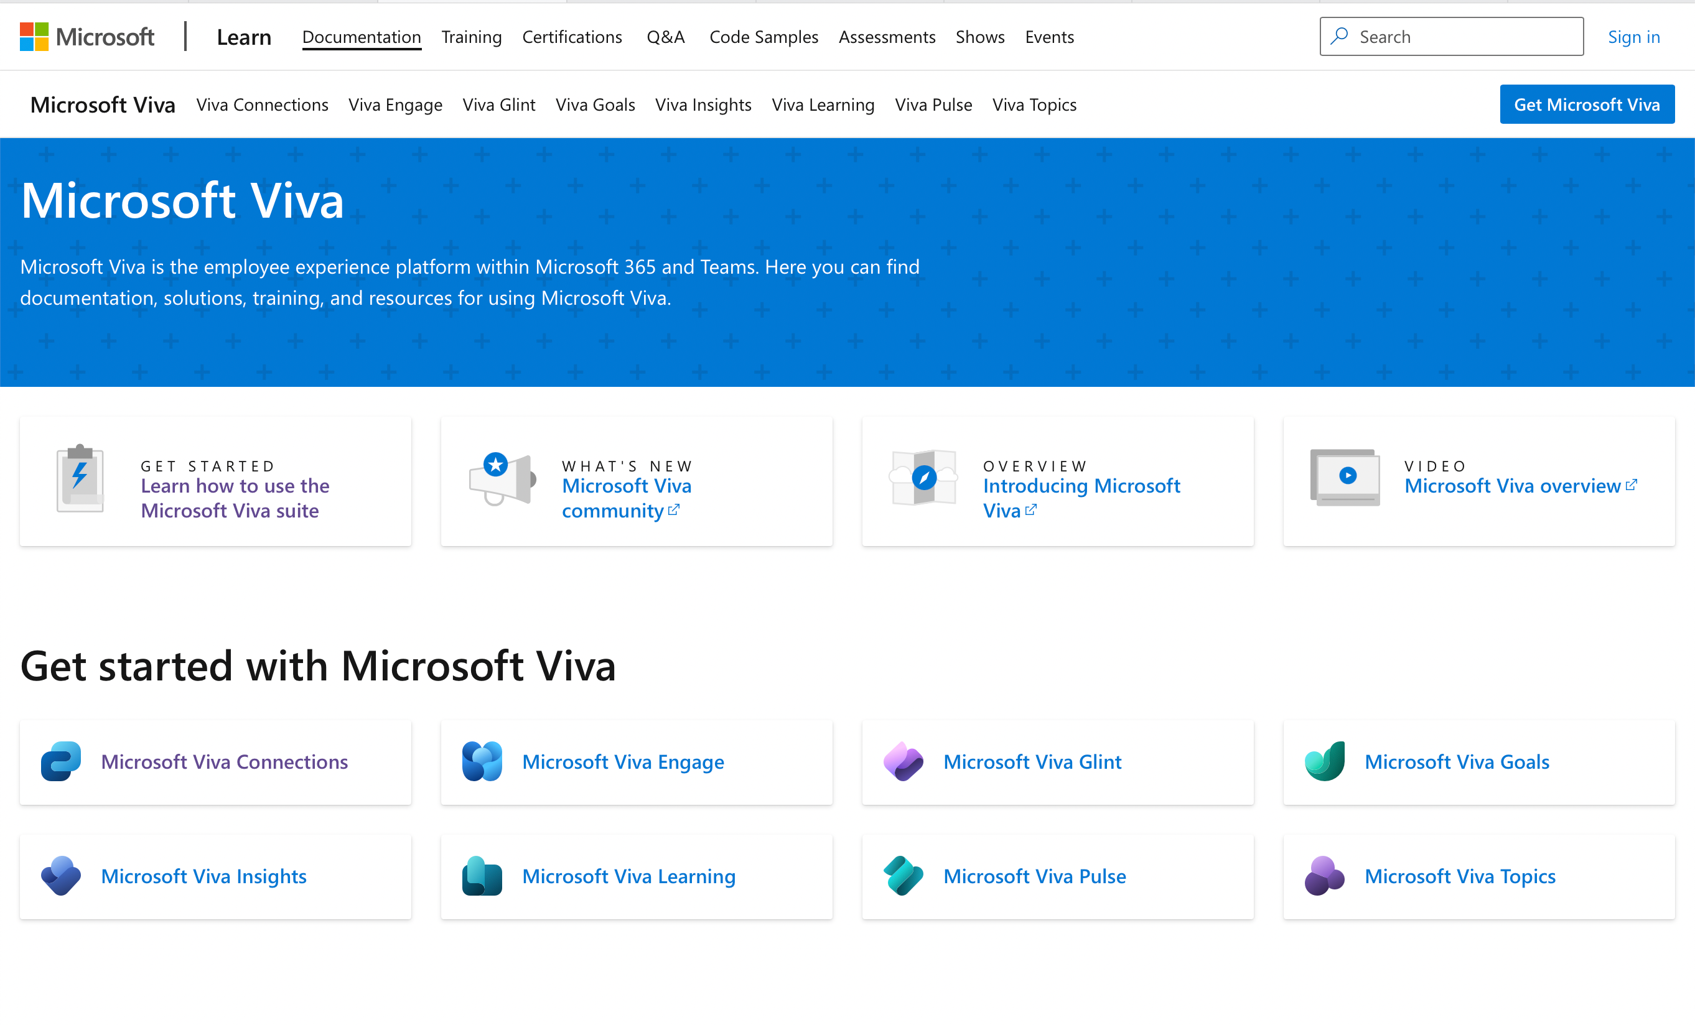Click the 'WHAT'S NEW' card label
This screenshot has width=1695, height=1025.
627,466
